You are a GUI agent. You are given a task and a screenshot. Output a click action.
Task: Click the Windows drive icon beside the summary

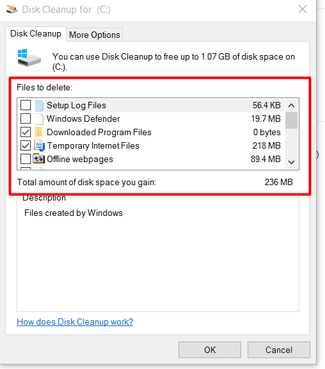point(29,58)
